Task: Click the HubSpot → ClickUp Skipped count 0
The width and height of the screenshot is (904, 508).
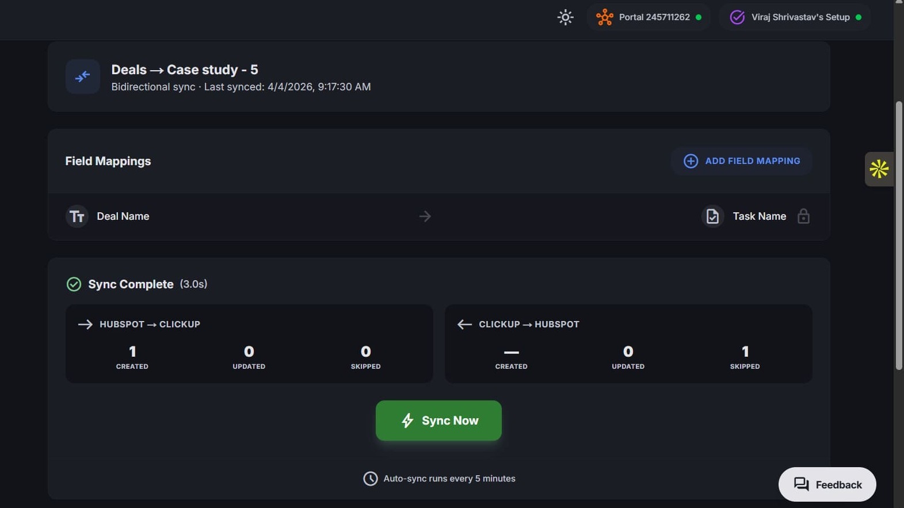Action: pyautogui.click(x=366, y=352)
